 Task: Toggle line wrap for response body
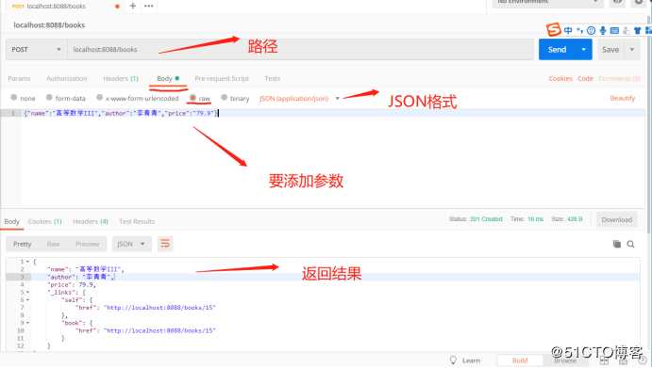pyautogui.click(x=165, y=244)
